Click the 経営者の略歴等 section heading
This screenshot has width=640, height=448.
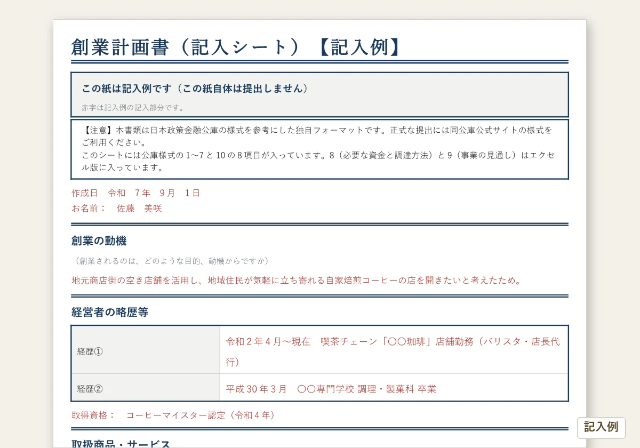coord(110,313)
